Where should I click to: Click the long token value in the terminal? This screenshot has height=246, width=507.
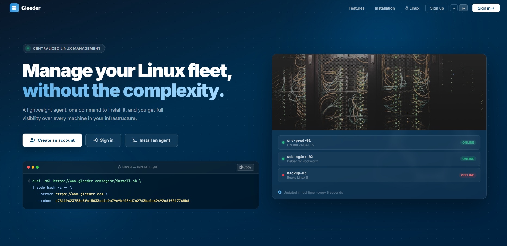122,201
